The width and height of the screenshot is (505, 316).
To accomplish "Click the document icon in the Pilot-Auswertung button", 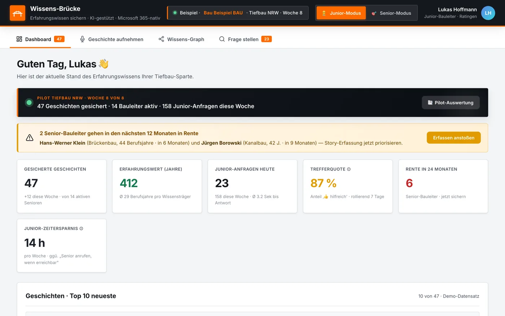I will tap(430, 103).
